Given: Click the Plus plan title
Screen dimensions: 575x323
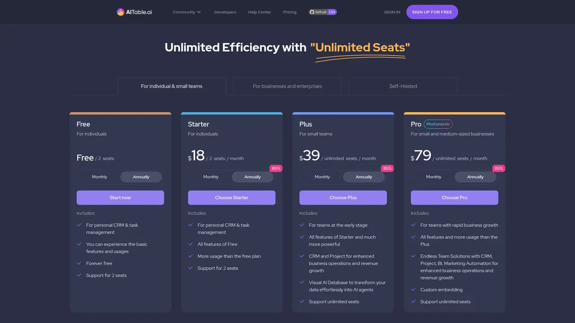Looking at the screenshot, I should 305,124.
